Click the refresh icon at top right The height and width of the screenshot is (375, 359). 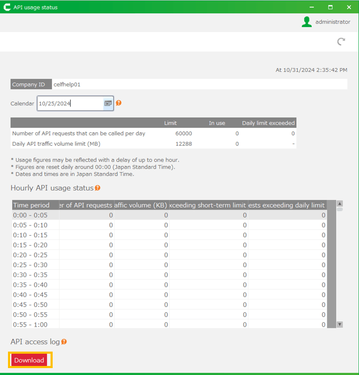(341, 41)
